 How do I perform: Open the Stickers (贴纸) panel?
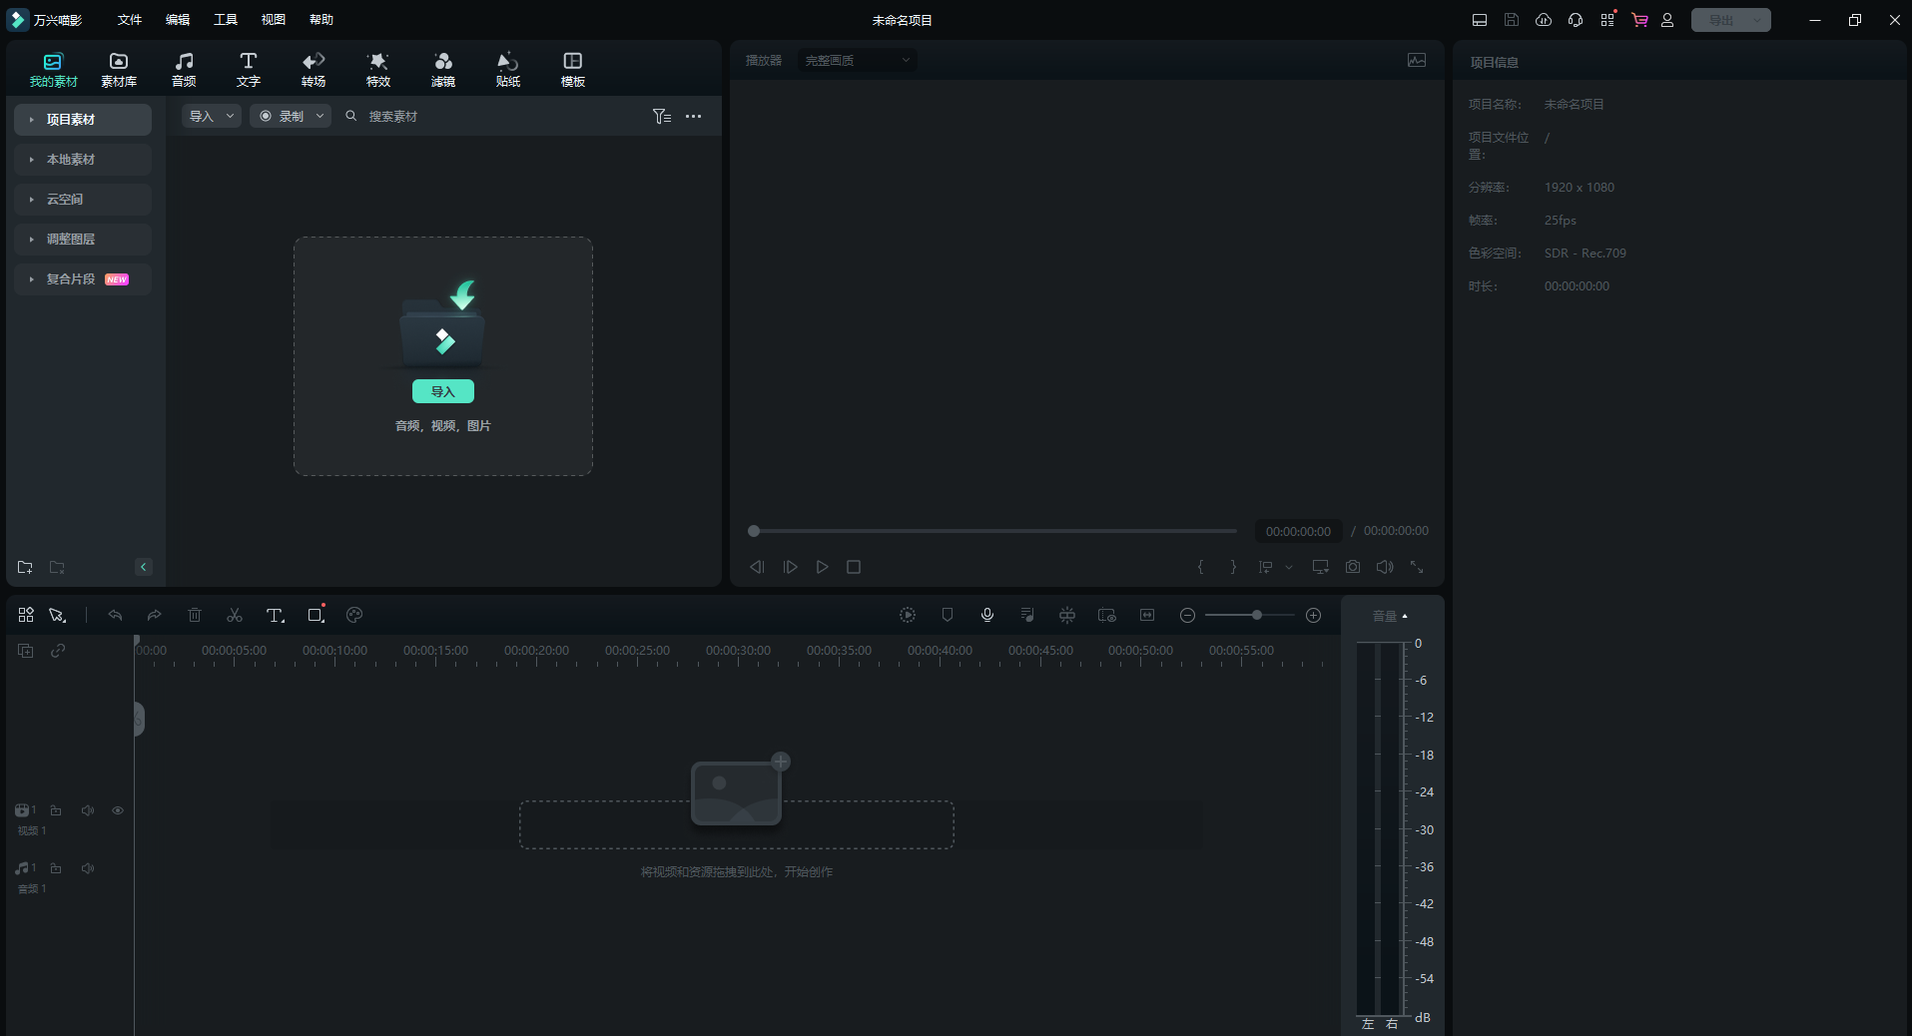pos(507,70)
